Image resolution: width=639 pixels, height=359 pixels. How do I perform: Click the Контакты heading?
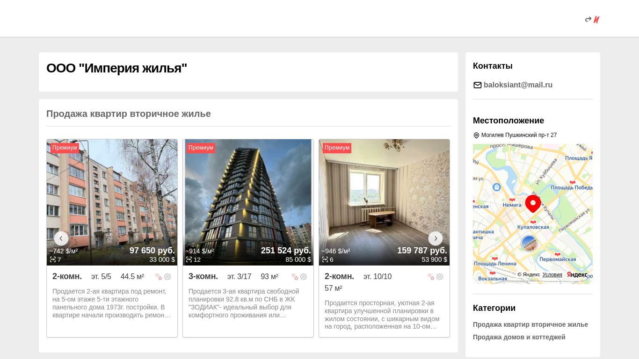[x=493, y=66]
